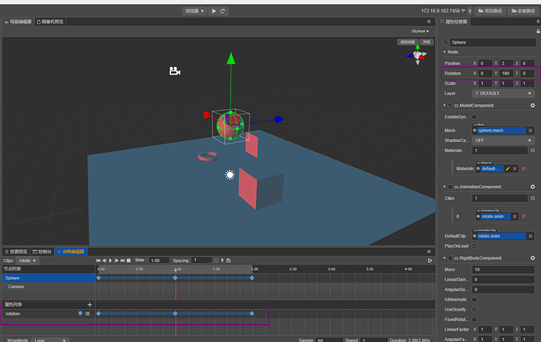Click the 安装路径 install folder button
The height and width of the screenshot is (342, 541).
(523, 11)
